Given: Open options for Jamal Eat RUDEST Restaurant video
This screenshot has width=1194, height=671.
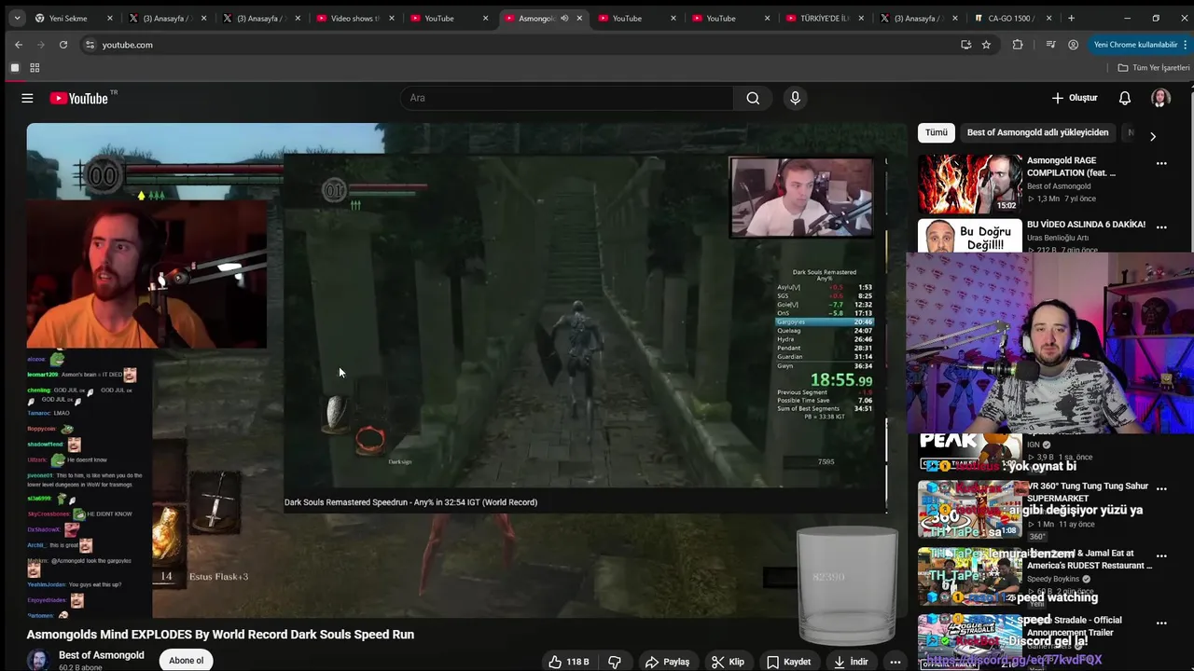Looking at the screenshot, I should [1161, 556].
